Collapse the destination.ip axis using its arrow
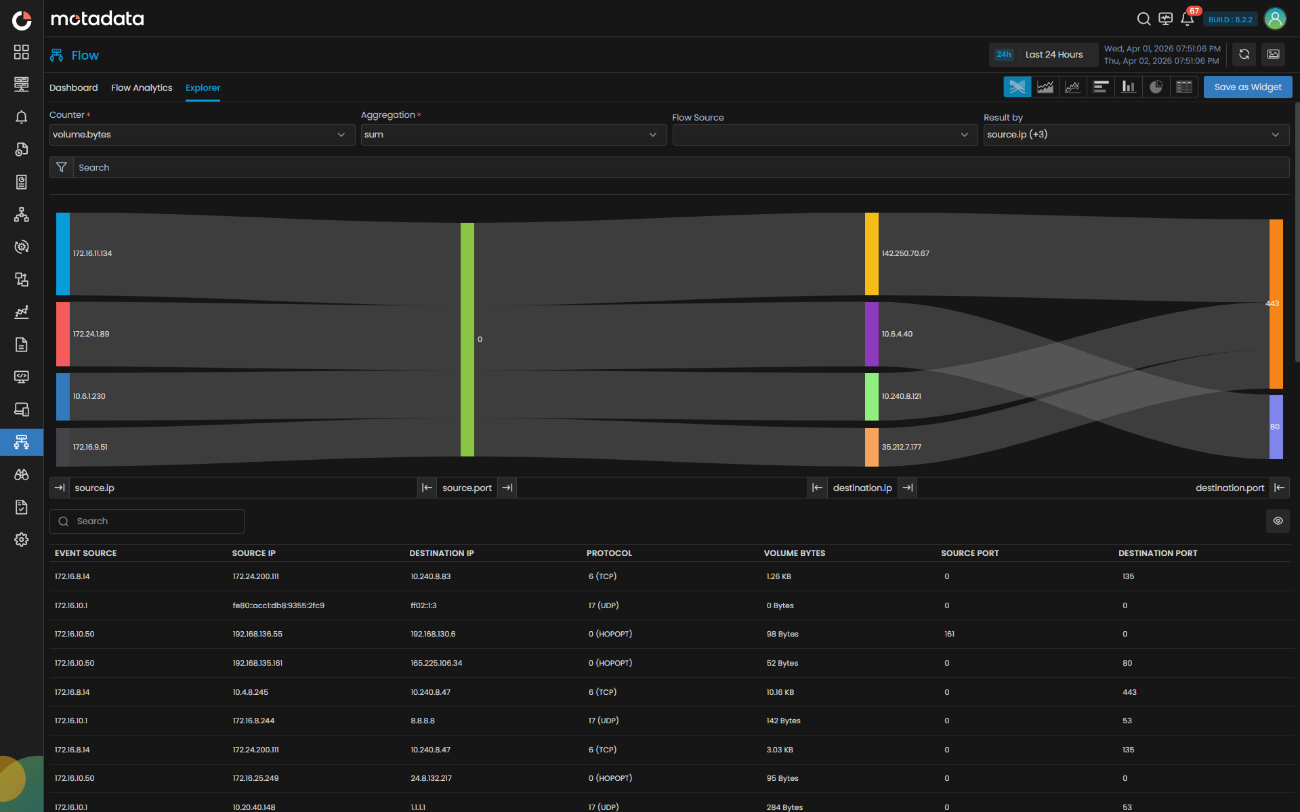This screenshot has height=812, width=1300. [x=818, y=487]
